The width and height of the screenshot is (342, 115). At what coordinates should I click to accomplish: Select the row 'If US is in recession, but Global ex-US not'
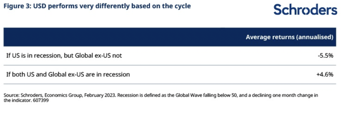(x=64, y=56)
